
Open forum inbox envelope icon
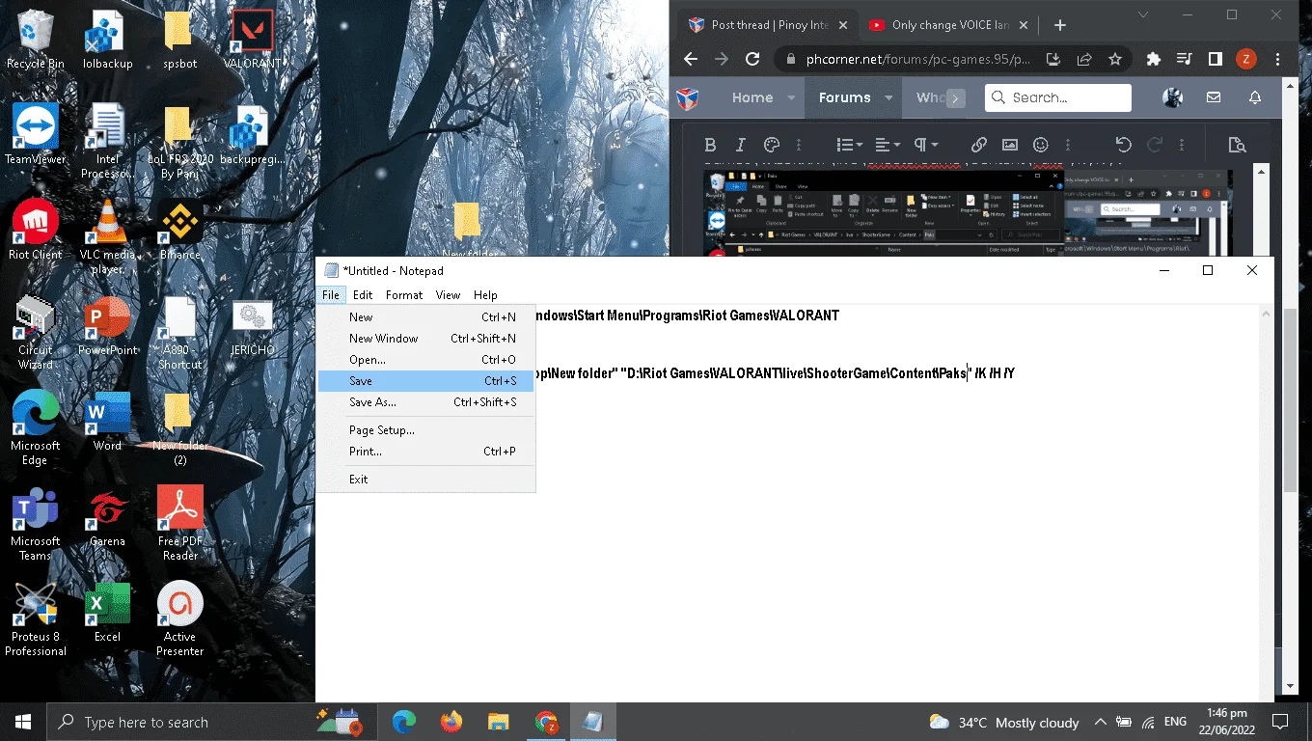point(1214,97)
